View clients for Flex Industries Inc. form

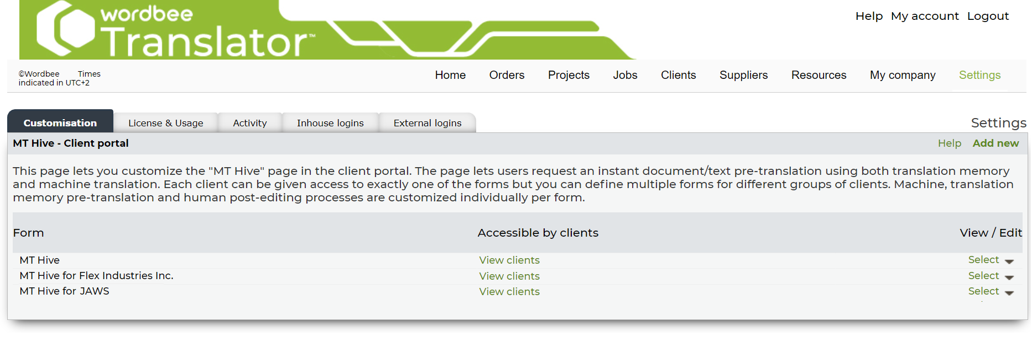509,276
